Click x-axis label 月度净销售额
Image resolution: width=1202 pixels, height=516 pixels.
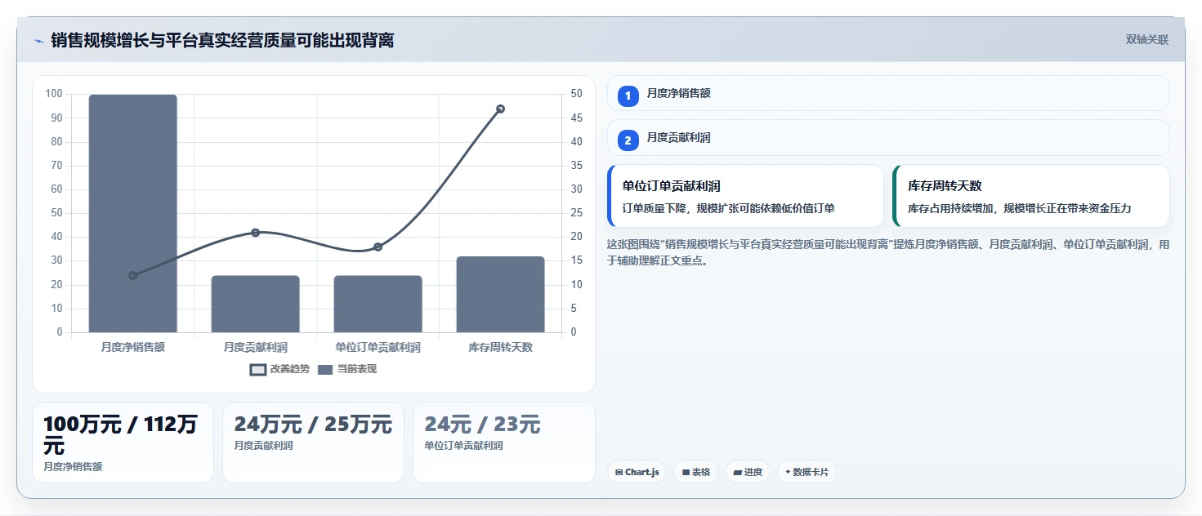(133, 347)
